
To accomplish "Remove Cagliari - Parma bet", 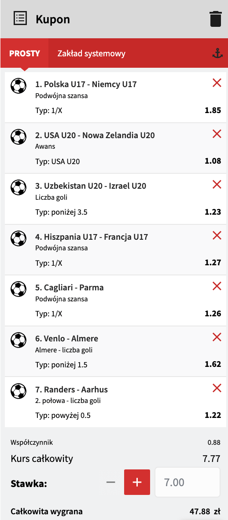I will click(x=217, y=286).
